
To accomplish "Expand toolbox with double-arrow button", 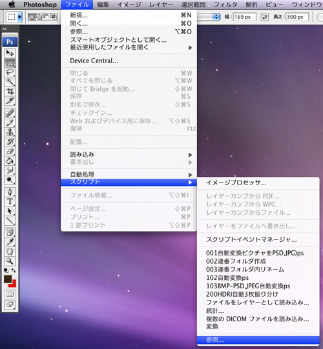I will click(5, 29).
